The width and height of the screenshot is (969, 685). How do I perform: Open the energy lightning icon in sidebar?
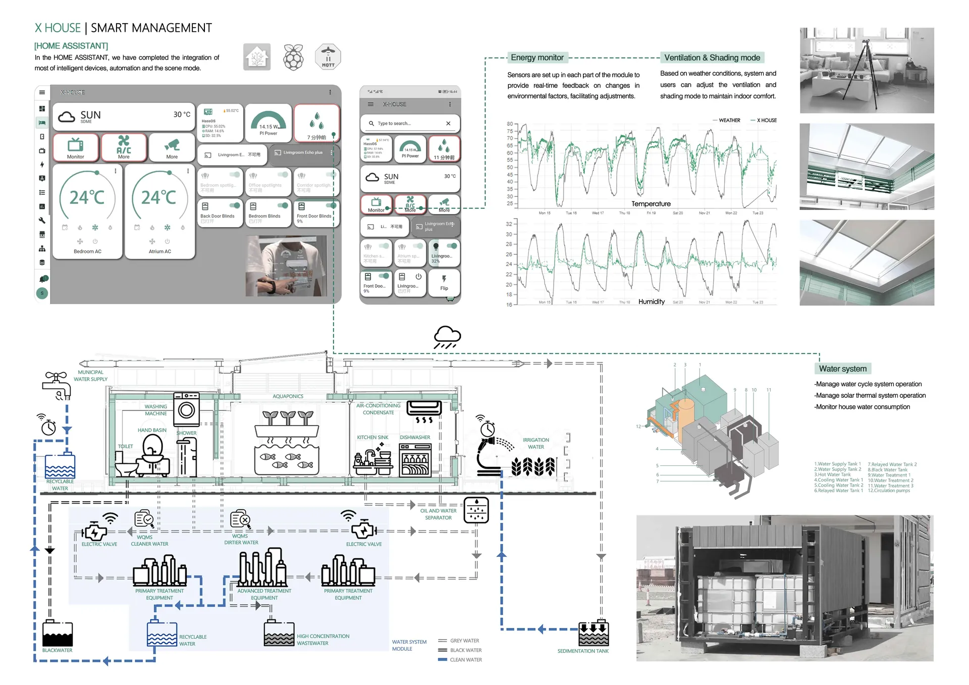tap(42, 165)
